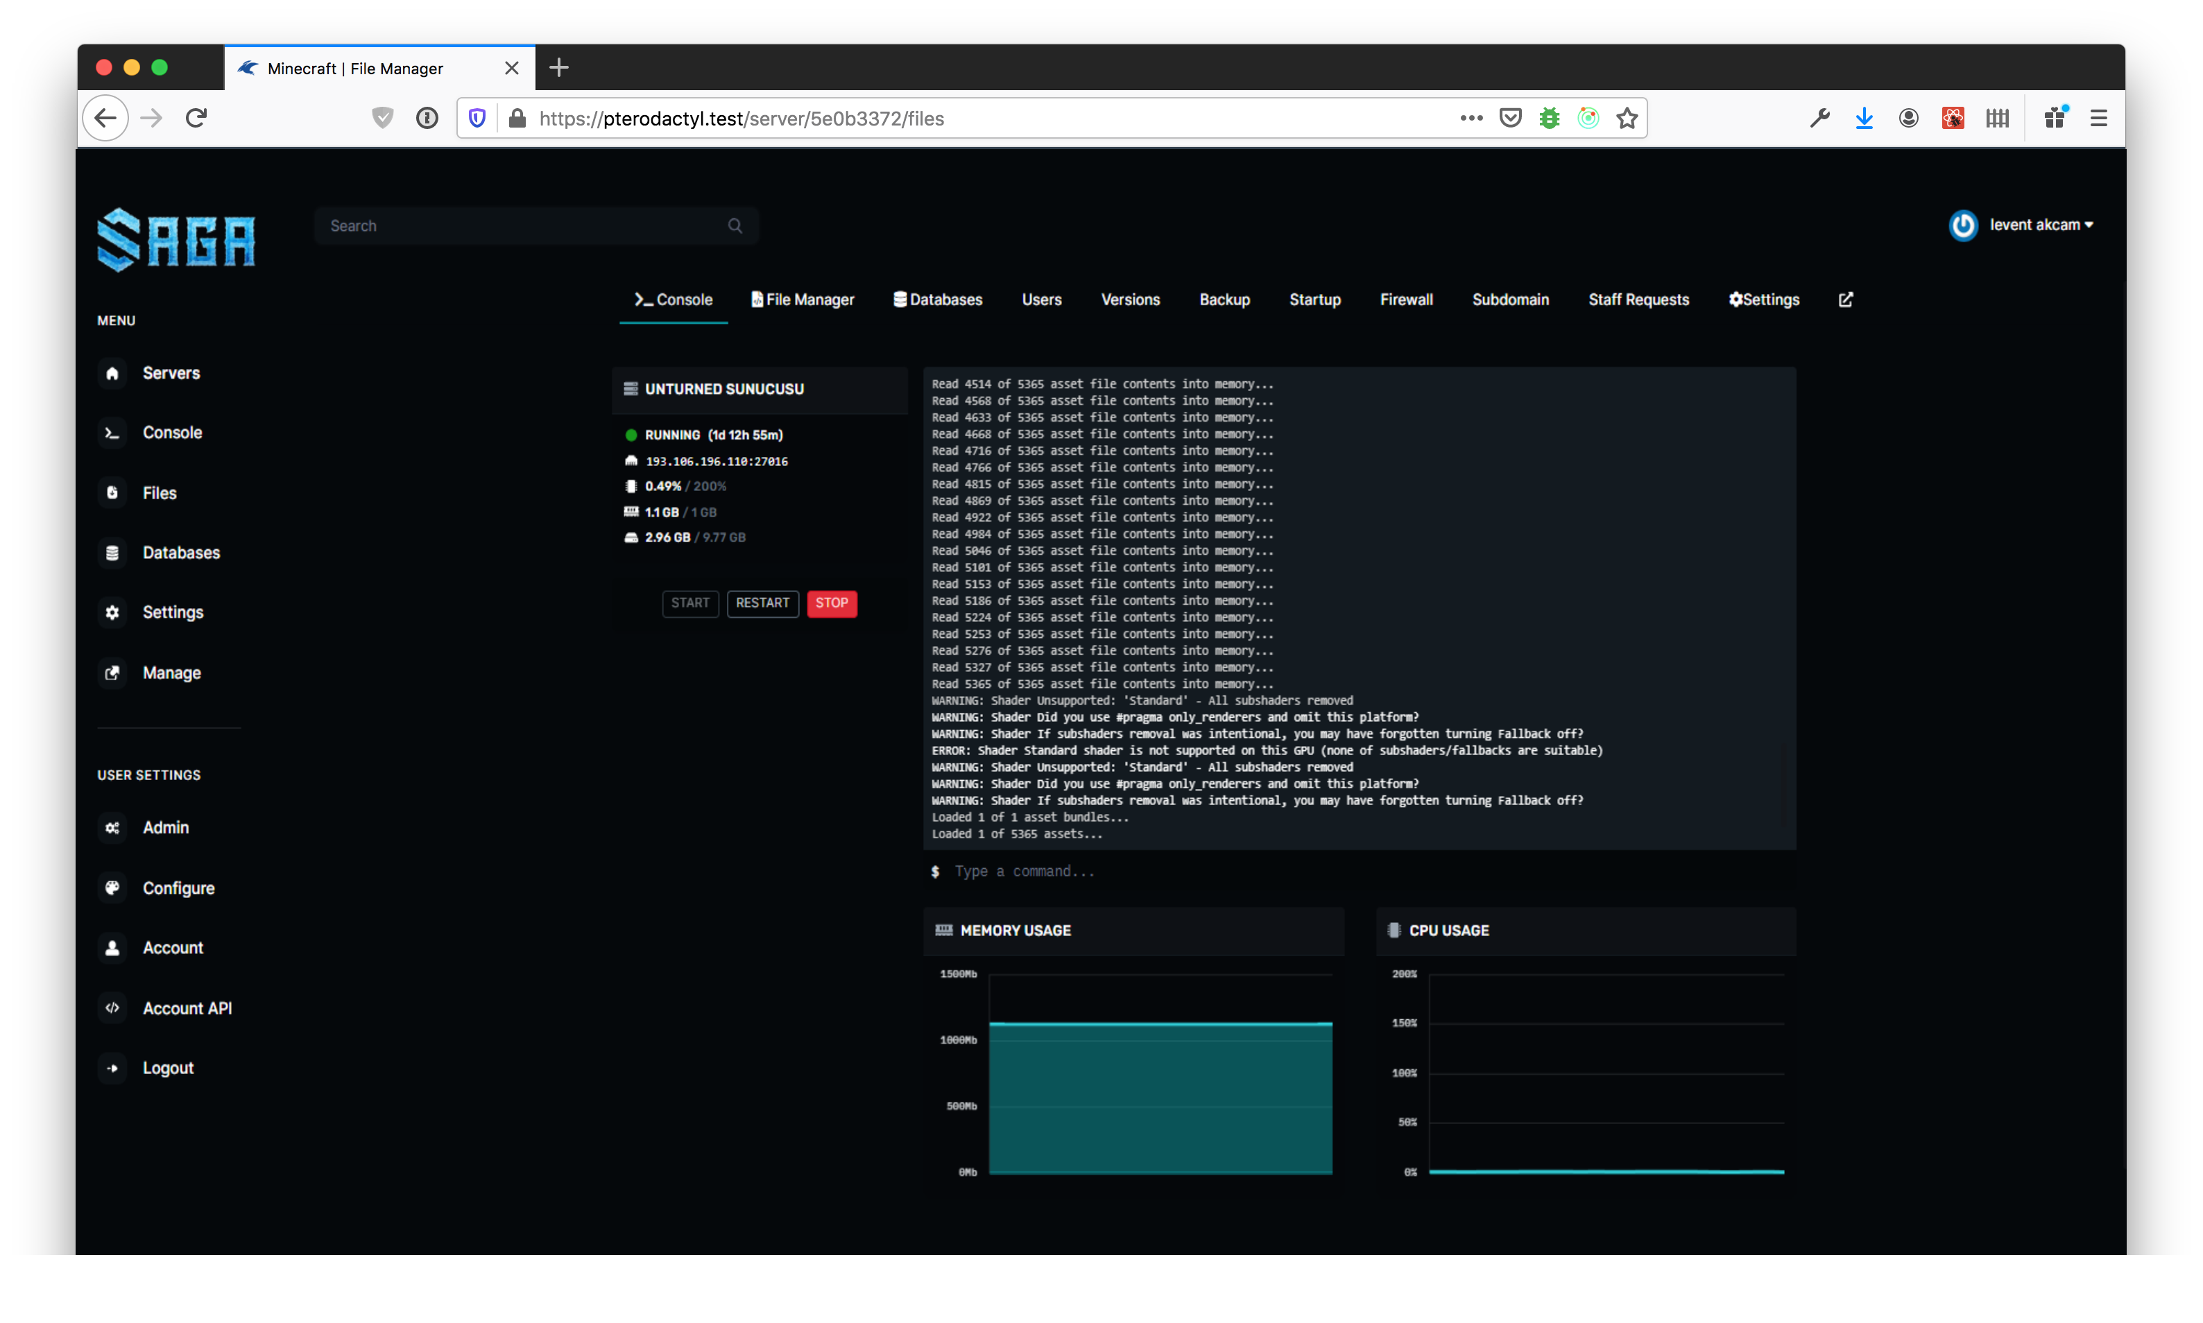
Task: Open the Files sidebar icon
Action: [112, 493]
